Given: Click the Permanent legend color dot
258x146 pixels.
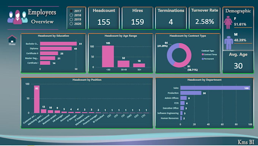Looking at the screenshot, I should click(x=203, y=59).
